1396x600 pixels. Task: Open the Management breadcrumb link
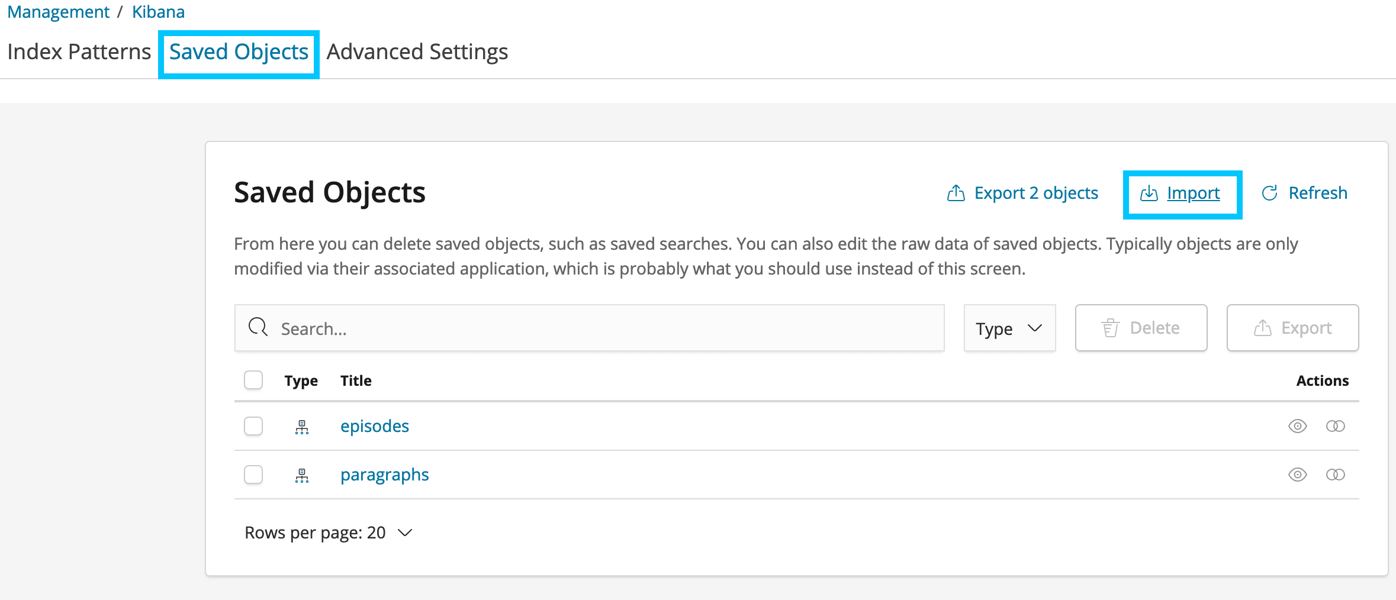point(58,12)
